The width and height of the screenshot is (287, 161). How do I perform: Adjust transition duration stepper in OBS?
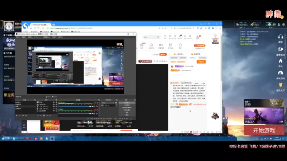[x=116, y=105]
